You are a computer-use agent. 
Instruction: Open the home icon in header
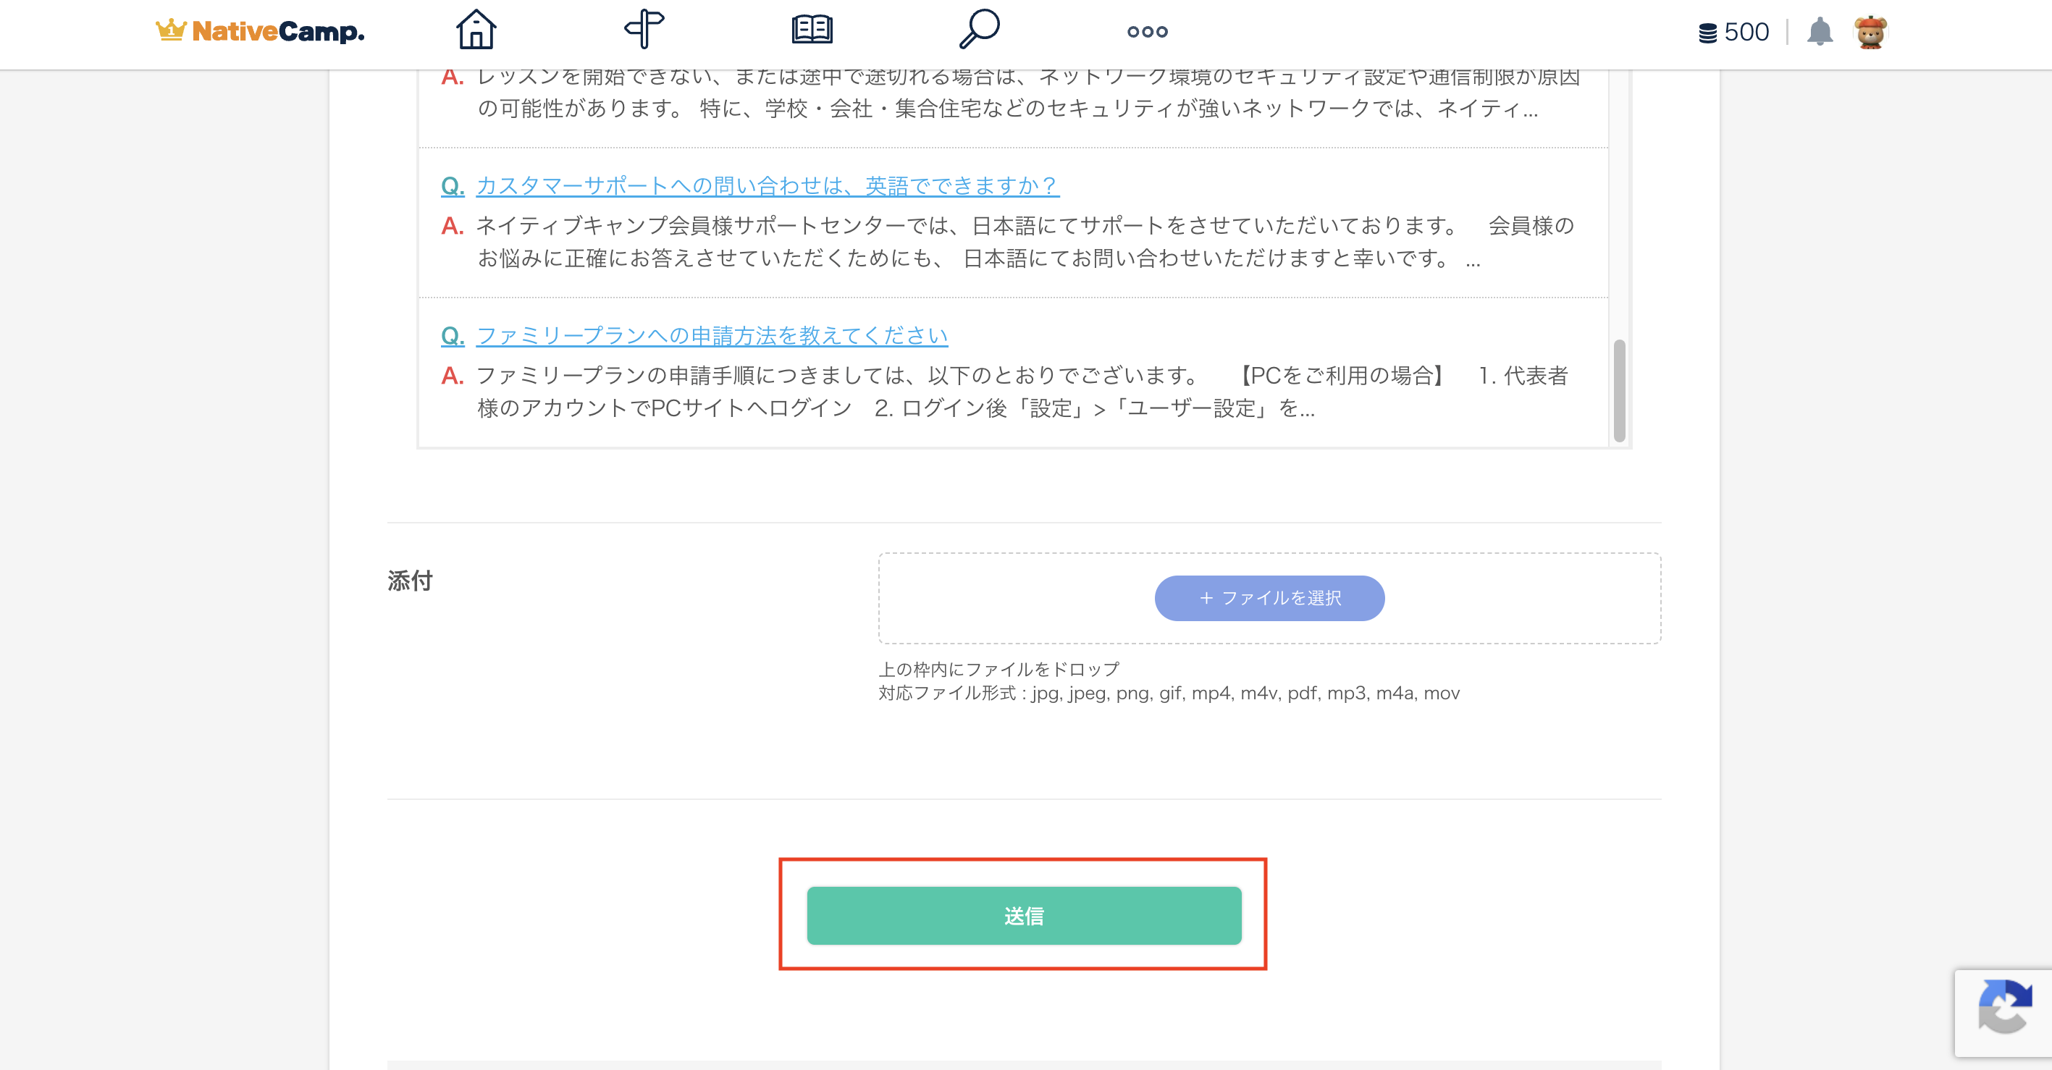tap(476, 30)
